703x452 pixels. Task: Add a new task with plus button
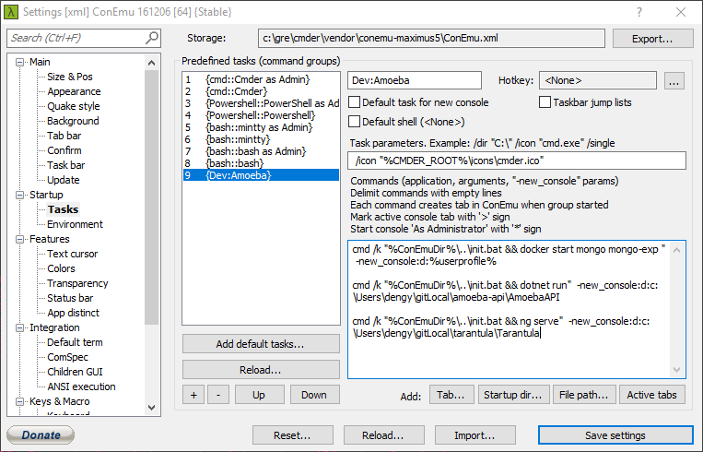(x=193, y=395)
